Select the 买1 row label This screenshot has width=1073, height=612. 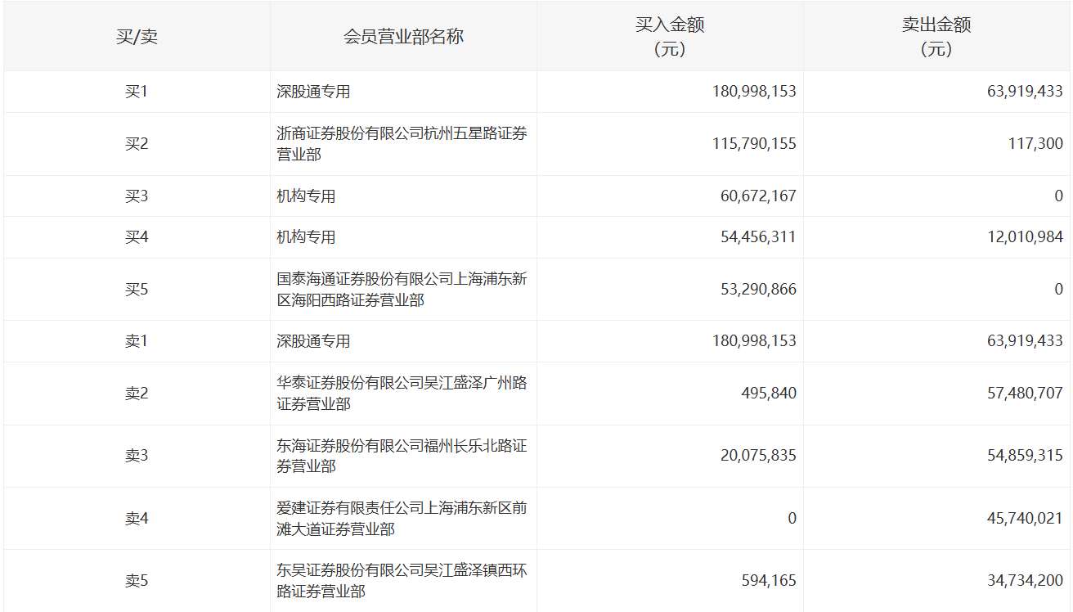coord(137,92)
